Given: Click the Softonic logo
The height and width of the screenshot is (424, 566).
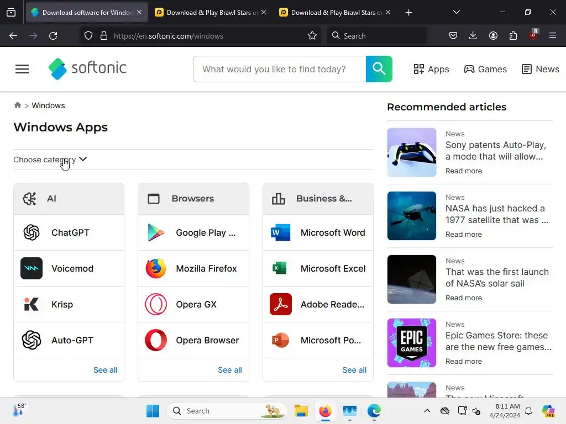Looking at the screenshot, I should tap(87, 68).
